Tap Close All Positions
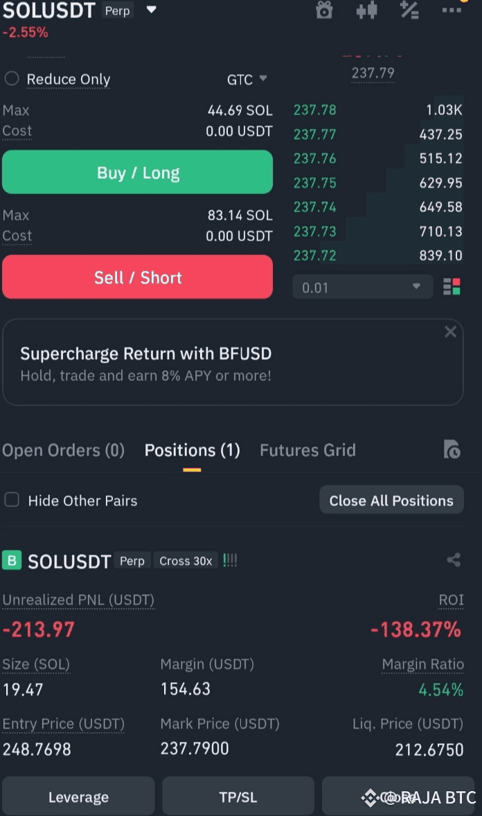Image resolution: width=482 pixels, height=816 pixels. click(x=391, y=500)
